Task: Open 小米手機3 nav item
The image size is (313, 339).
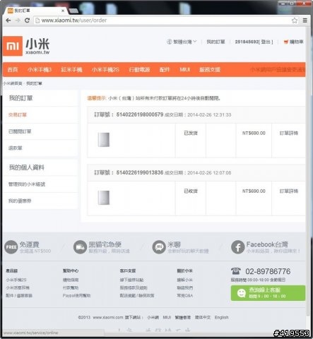Action: pyautogui.click(x=40, y=70)
